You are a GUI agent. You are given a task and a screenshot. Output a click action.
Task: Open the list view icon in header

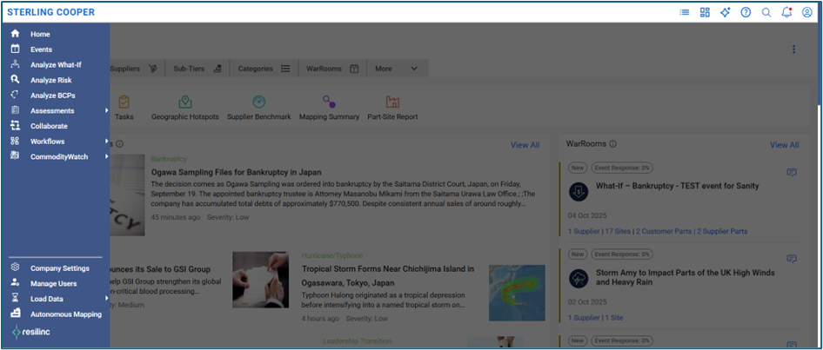[685, 12]
